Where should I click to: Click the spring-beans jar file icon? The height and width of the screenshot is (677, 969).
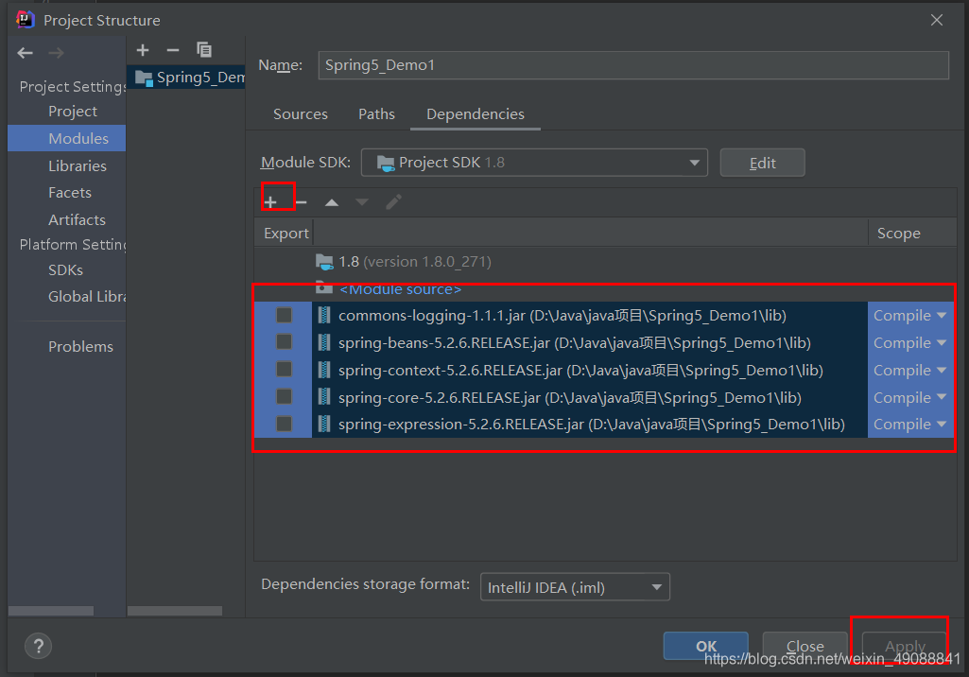[324, 342]
